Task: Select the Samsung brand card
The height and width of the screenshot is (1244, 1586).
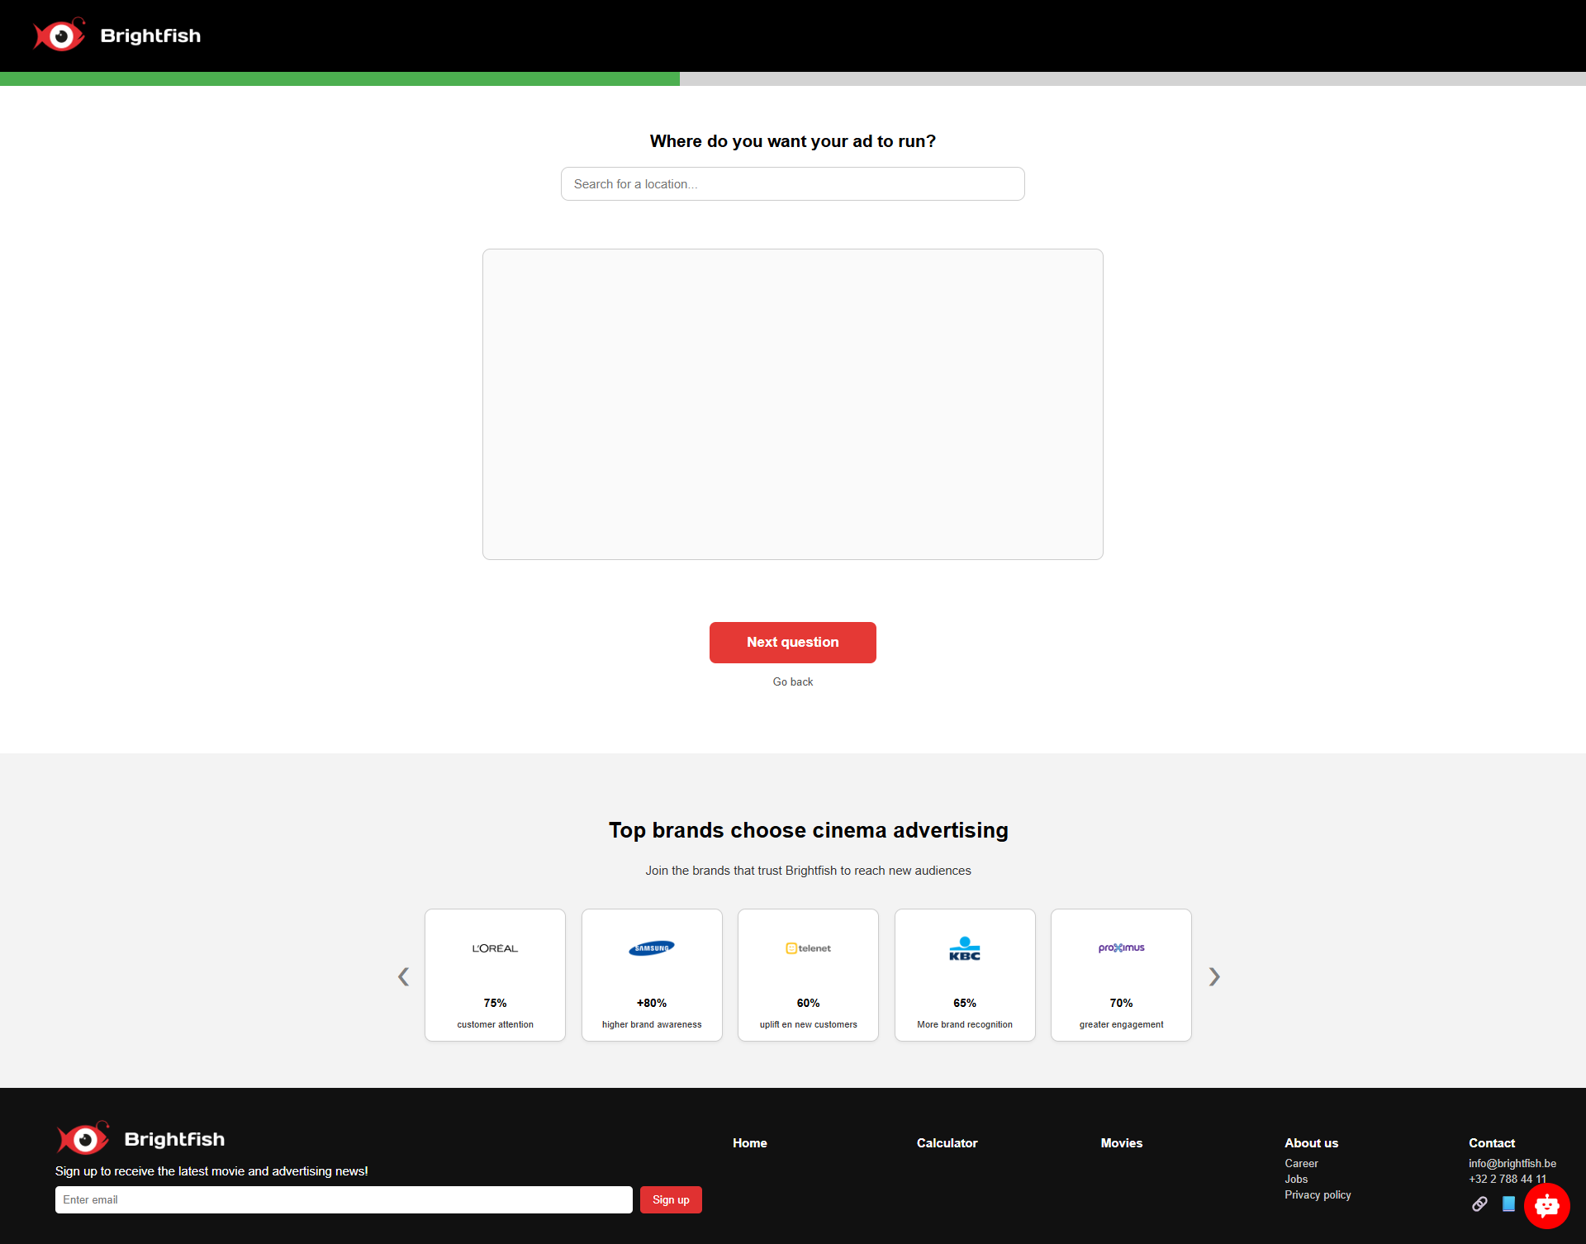Action: pyautogui.click(x=652, y=975)
